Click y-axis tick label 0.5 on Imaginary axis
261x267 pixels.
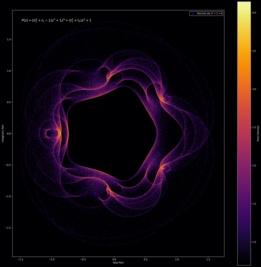(x=9, y=102)
